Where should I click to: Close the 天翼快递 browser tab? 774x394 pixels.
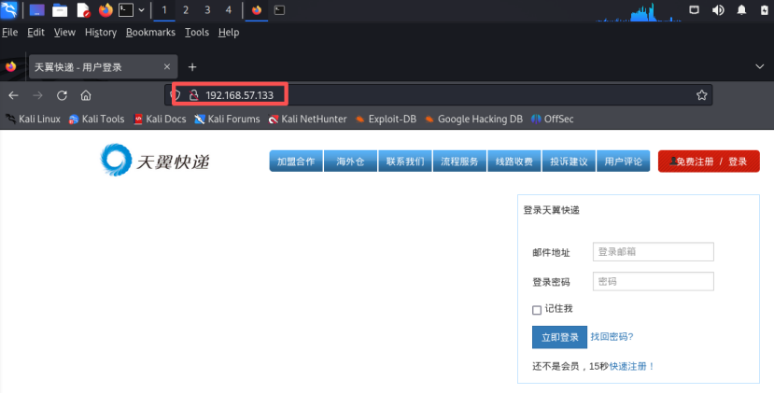[167, 66]
